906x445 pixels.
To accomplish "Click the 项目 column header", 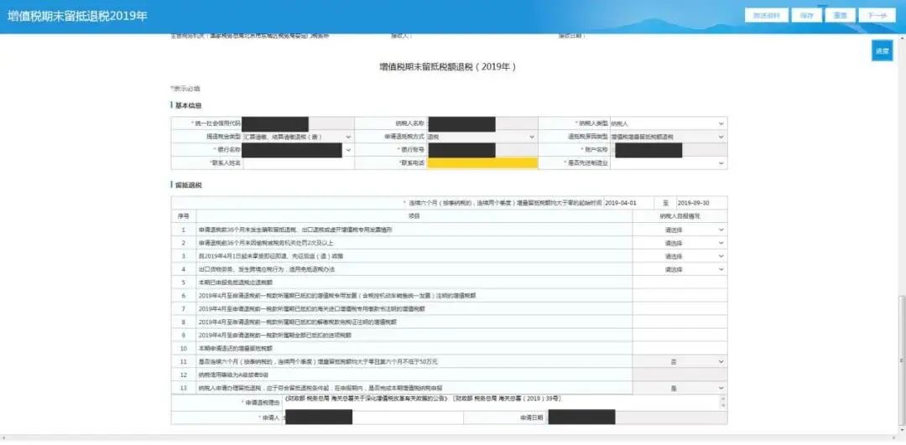I will [414, 216].
